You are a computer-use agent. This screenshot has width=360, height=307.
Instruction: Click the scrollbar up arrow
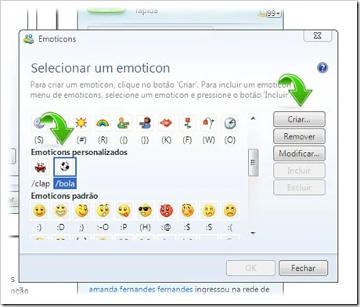click(x=253, y=118)
